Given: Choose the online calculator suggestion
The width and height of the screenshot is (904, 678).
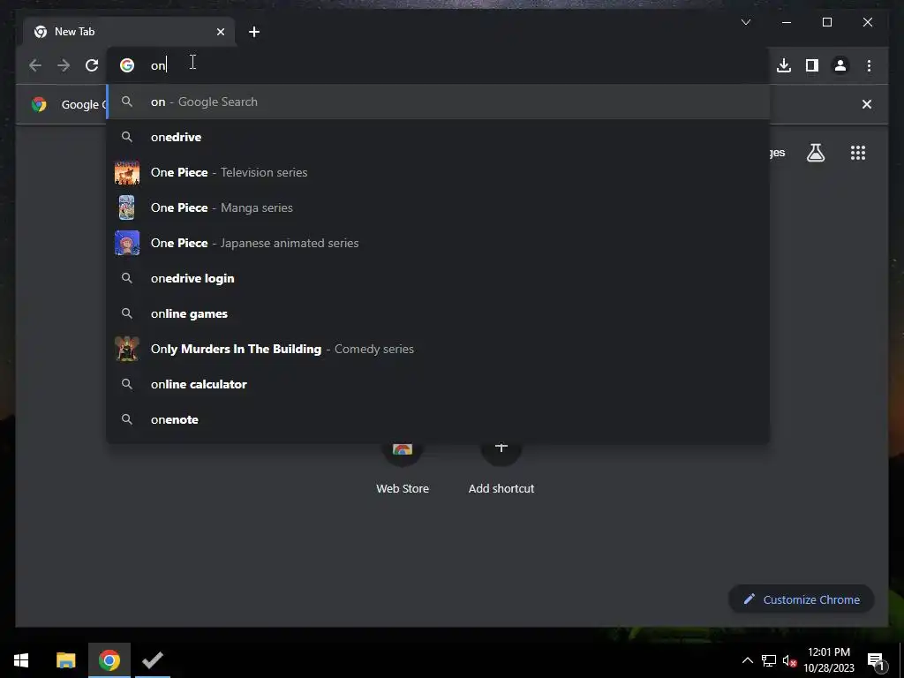Looking at the screenshot, I should pyautogui.click(x=438, y=384).
